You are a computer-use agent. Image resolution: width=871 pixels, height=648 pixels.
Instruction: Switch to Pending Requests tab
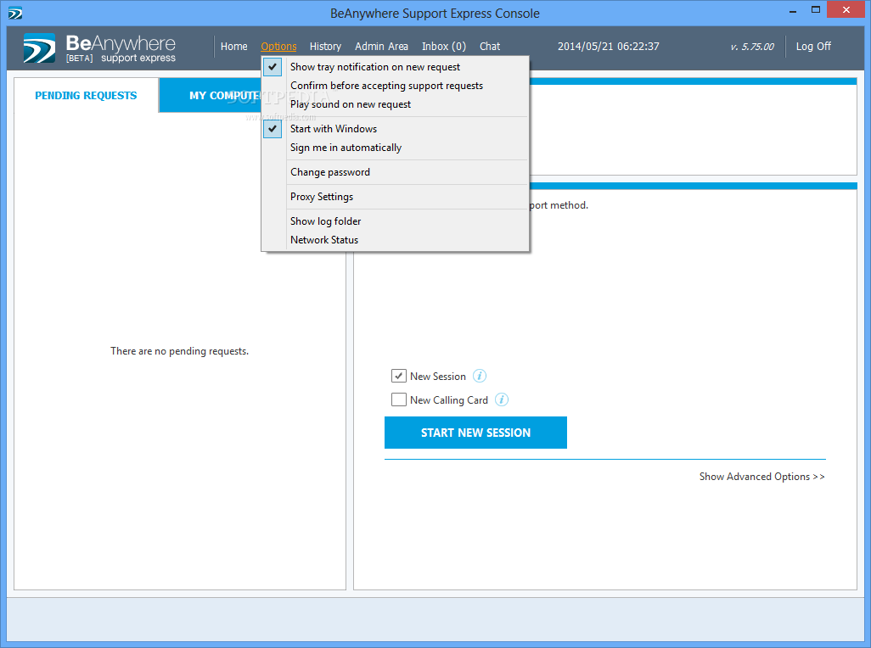coord(86,96)
